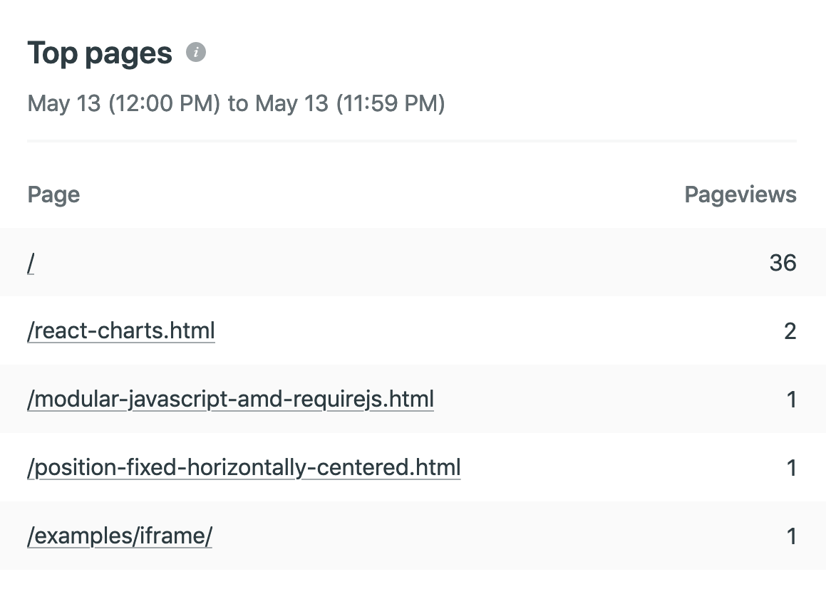
Task: Select the May 13 date range text
Action: (x=236, y=103)
